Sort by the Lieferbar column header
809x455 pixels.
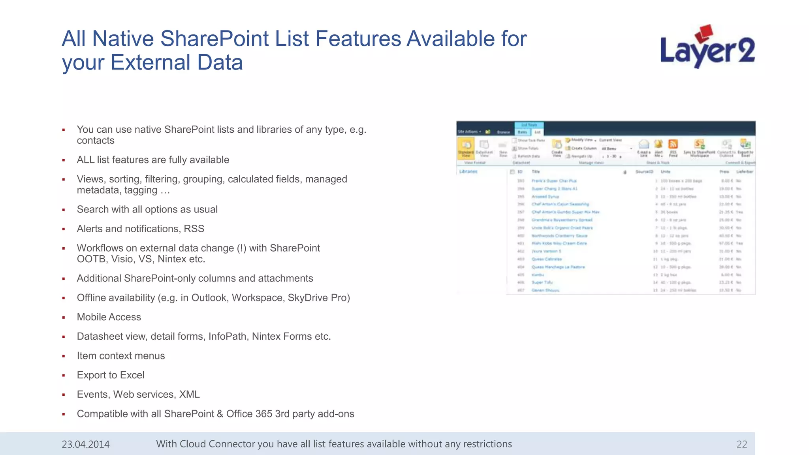[x=745, y=172]
